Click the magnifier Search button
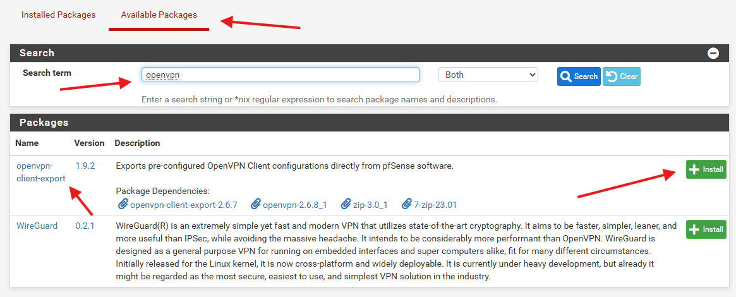The height and width of the screenshot is (297, 736). [579, 76]
